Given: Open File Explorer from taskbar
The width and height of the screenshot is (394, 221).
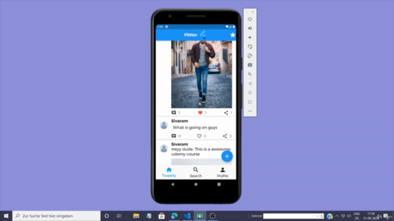Looking at the screenshot, I should [x=136, y=215].
